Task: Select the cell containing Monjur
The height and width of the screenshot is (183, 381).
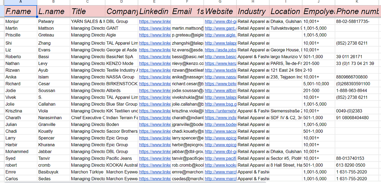Action: tap(21, 21)
